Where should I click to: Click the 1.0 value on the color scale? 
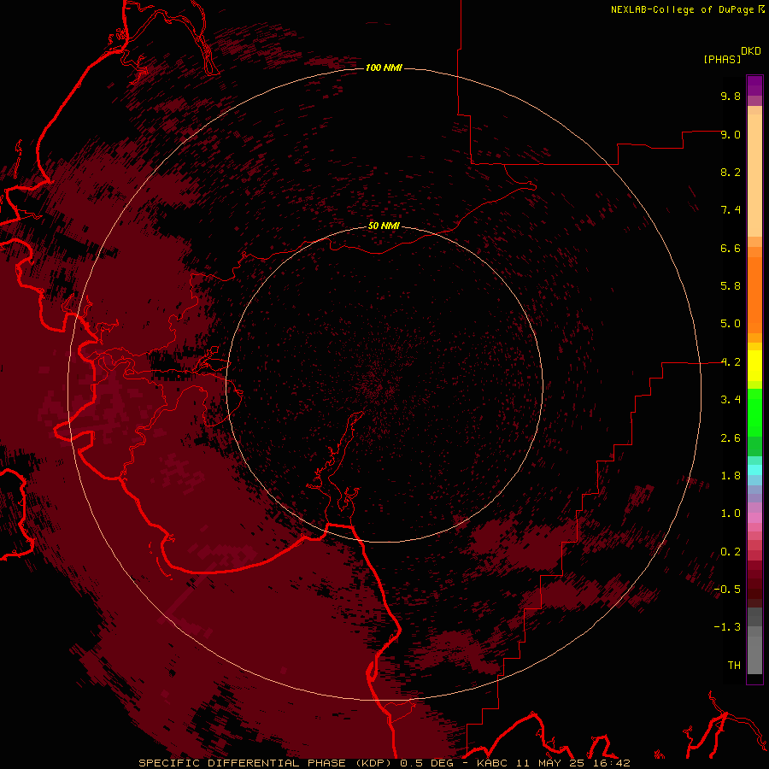[731, 514]
